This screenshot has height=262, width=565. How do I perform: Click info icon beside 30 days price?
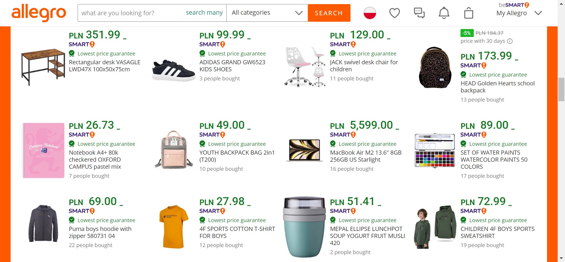(x=510, y=41)
